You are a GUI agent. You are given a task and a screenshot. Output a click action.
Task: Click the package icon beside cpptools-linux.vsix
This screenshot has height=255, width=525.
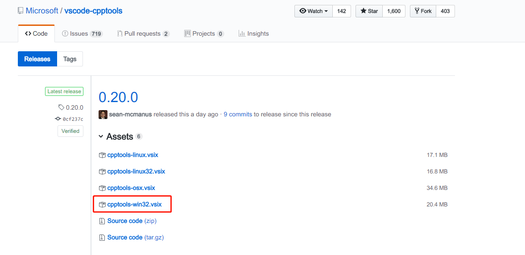(x=102, y=155)
